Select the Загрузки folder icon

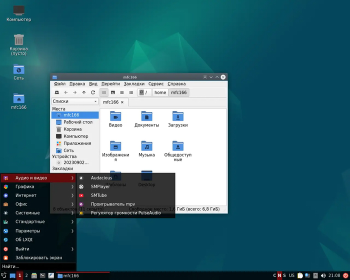pos(178,116)
